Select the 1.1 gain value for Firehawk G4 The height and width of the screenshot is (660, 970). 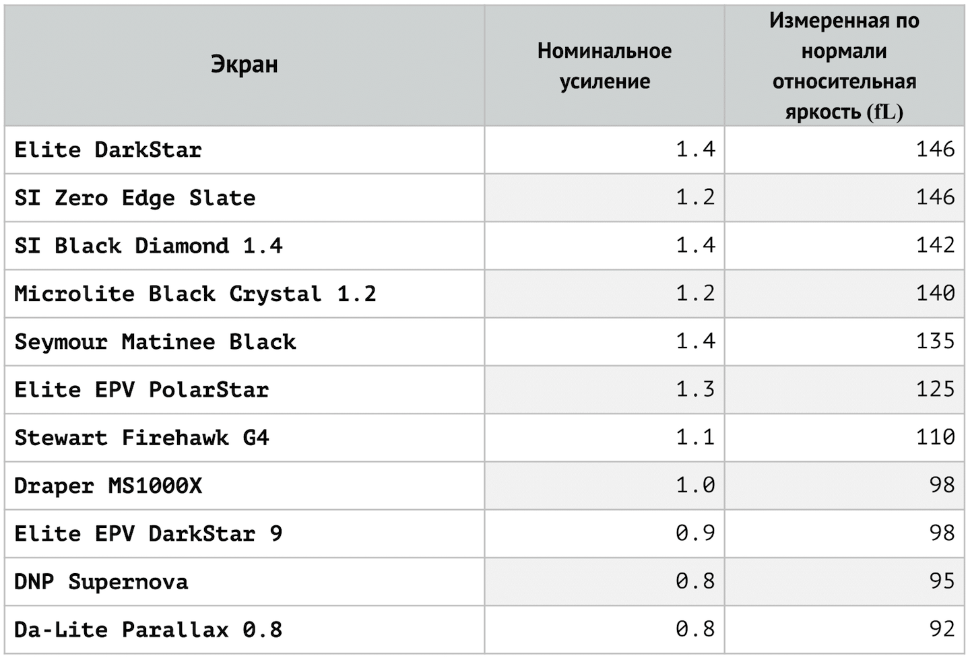click(694, 437)
